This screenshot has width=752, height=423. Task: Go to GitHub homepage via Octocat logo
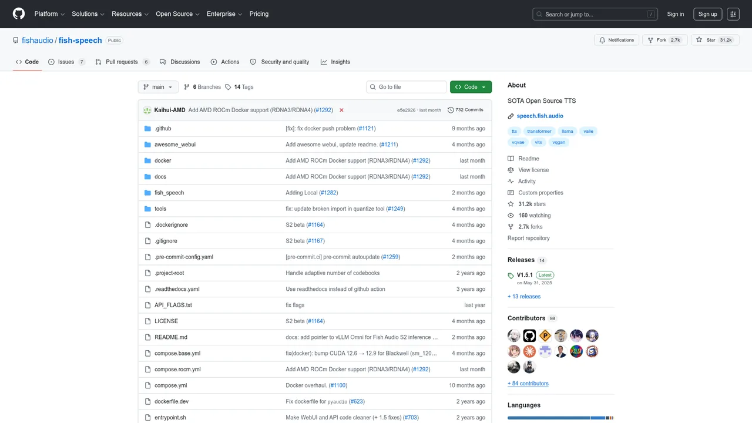[x=19, y=14]
